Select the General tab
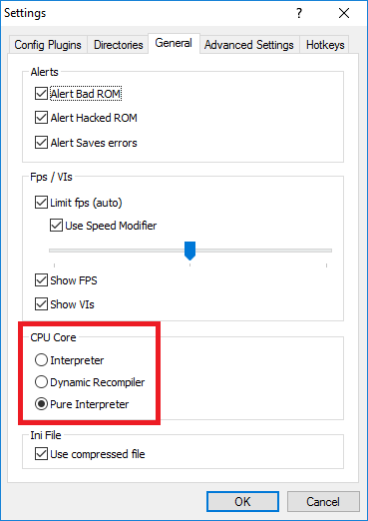 pos(174,43)
